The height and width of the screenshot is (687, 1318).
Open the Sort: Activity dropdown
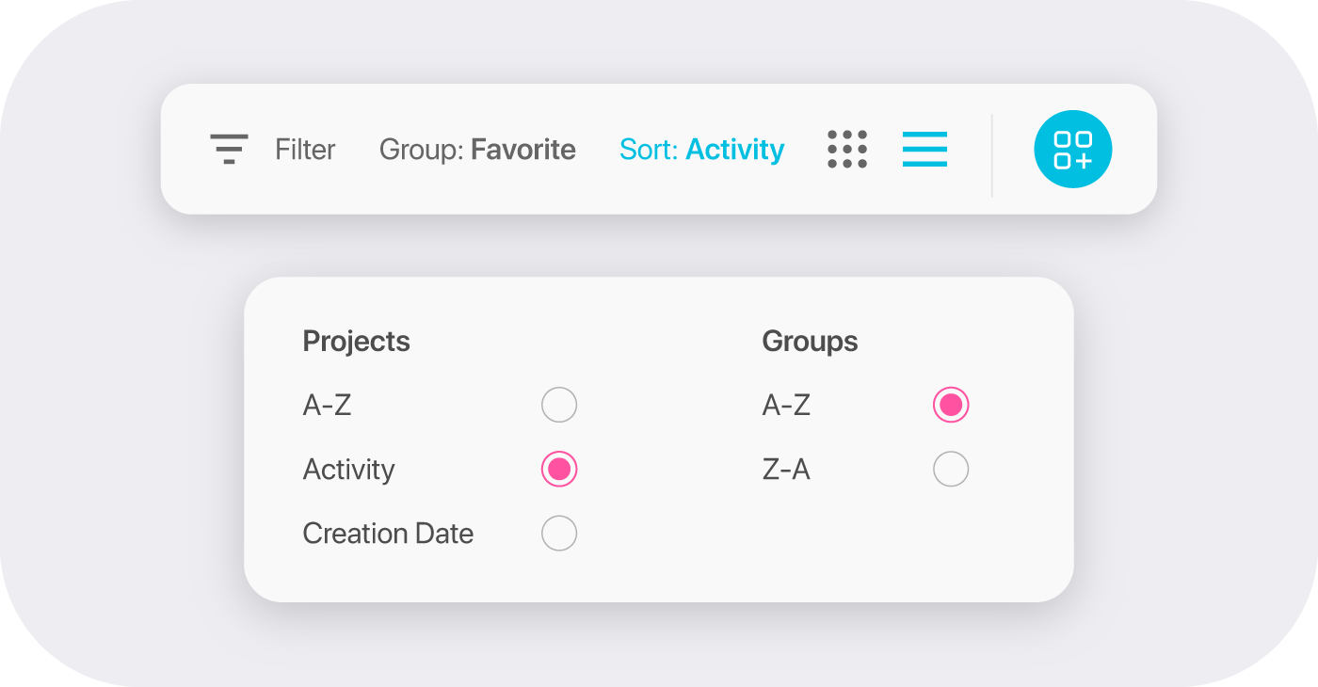[x=701, y=150]
